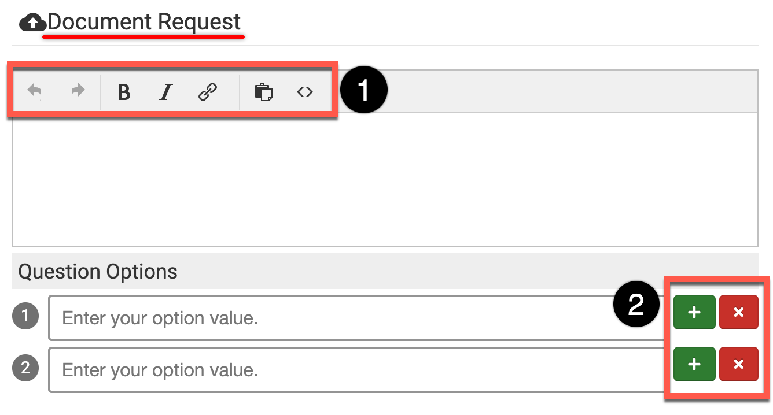Click the Redo arrow in editor toolbar

click(78, 91)
